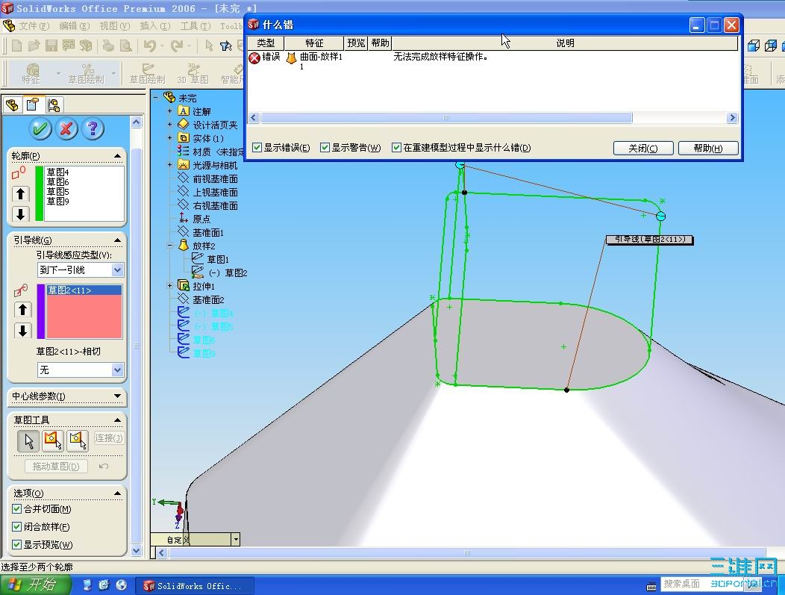
Task: Expand 注解 node in feature tree
Action: tap(169, 111)
